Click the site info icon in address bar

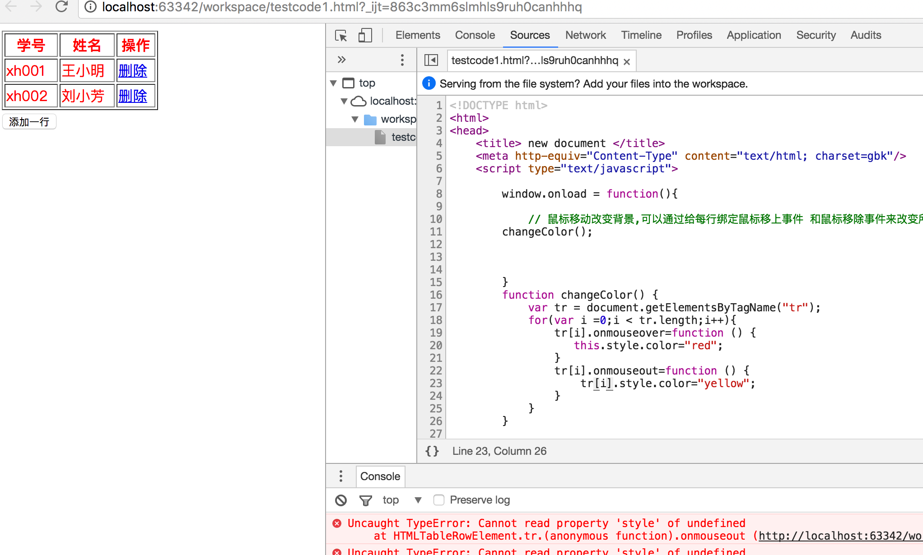point(90,7)
